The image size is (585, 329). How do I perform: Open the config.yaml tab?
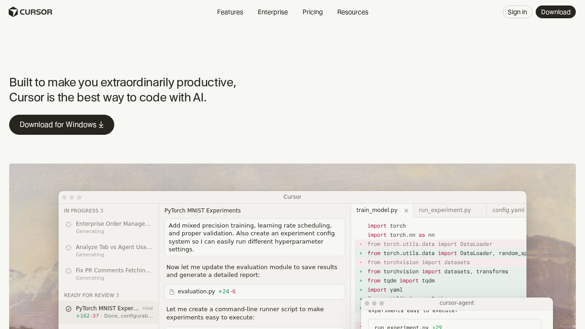pos(507,210)
